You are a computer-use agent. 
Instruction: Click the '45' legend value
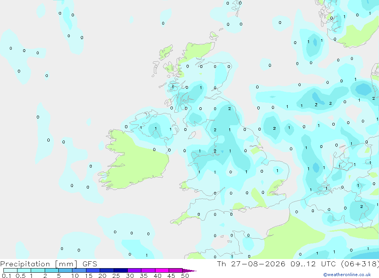[171, 276]
